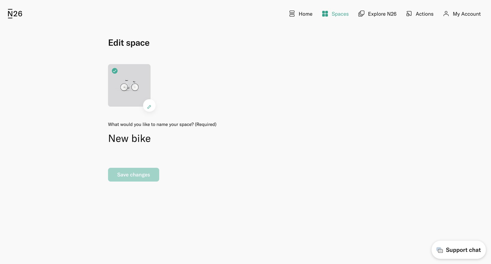The width and height of the screenshot is (491, 264).
Task: Click the My Account person icon
Action: [446, 14]
